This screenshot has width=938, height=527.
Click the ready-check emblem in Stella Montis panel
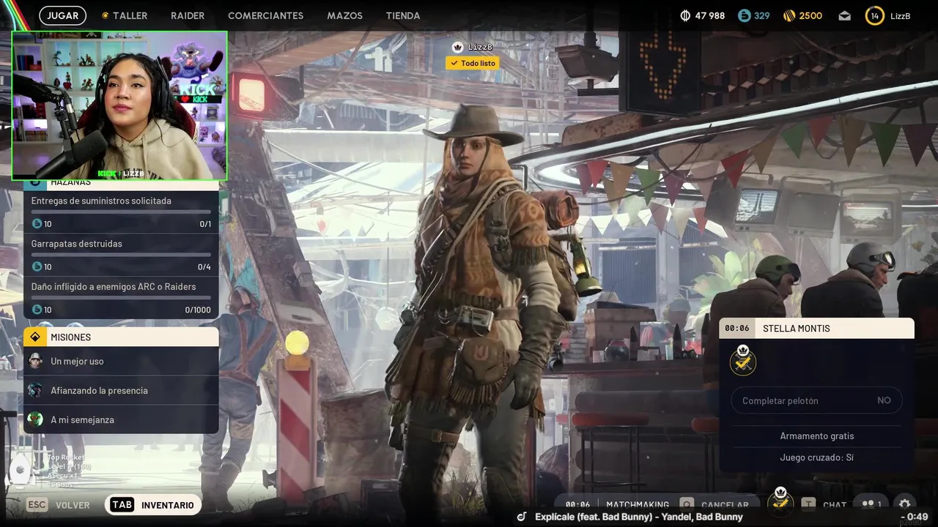(743, 360)
